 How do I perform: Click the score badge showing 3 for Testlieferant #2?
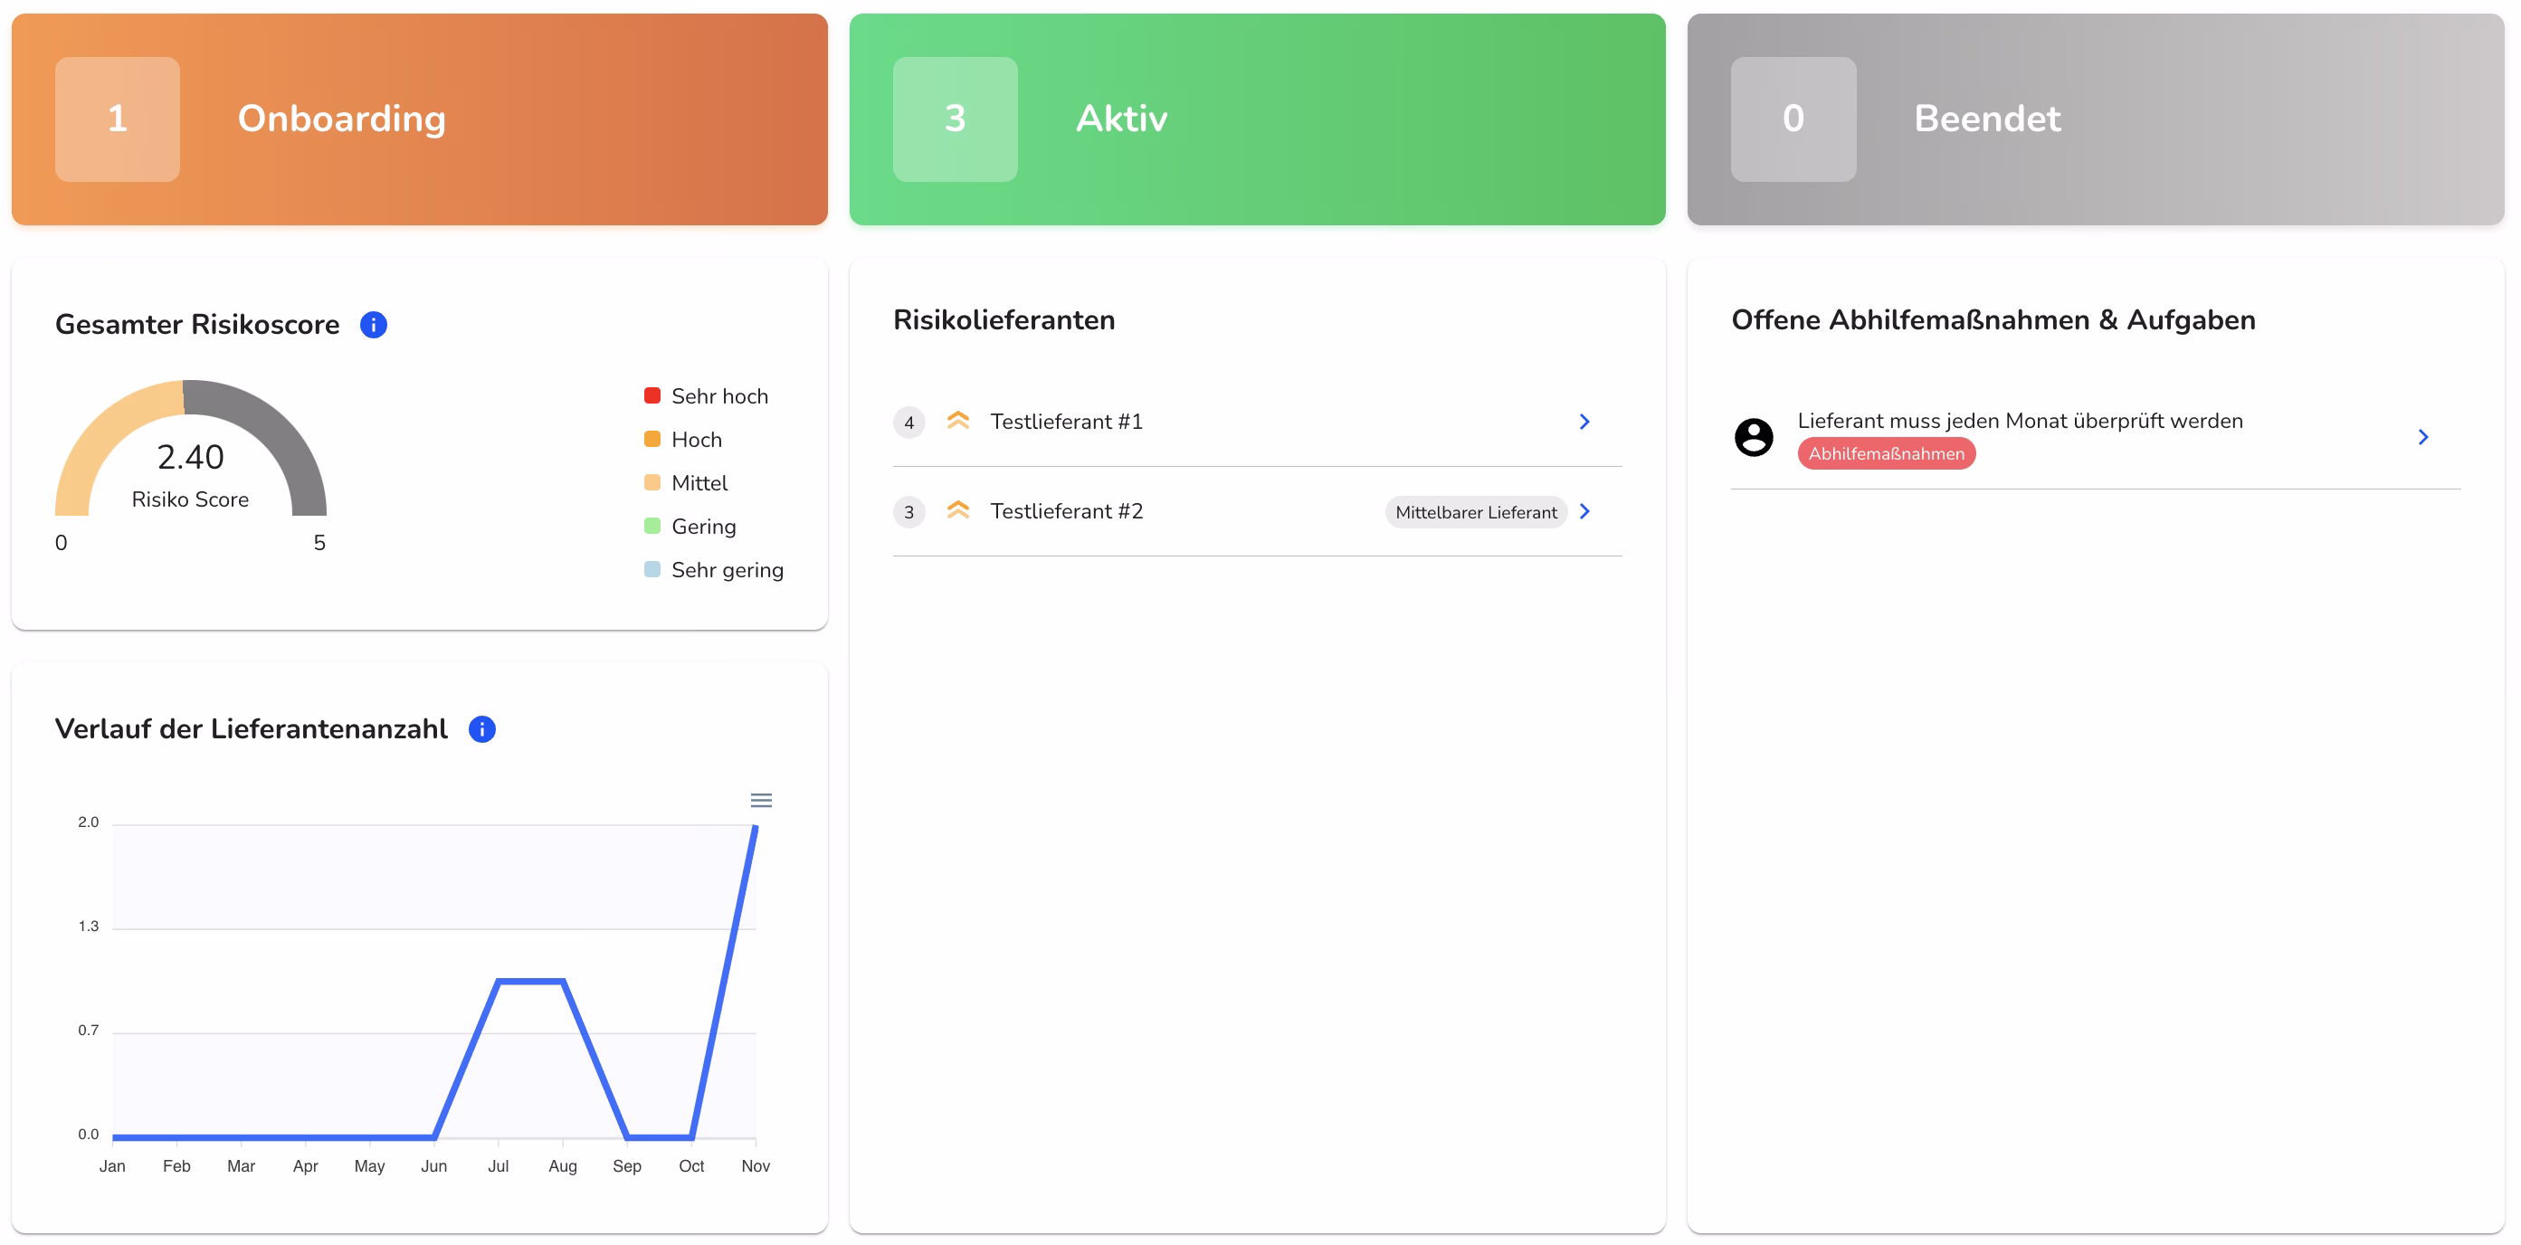[x=909, y=511]
